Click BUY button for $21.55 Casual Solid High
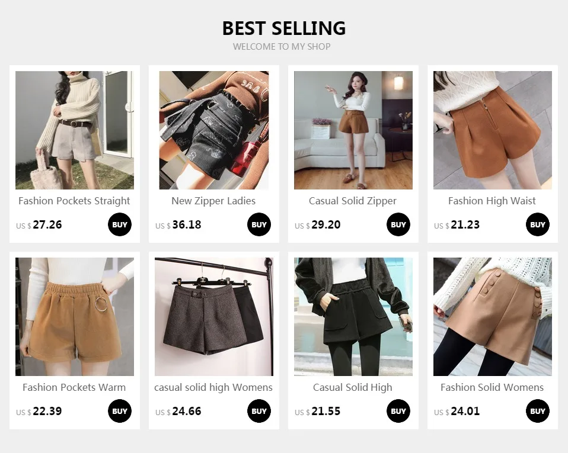Image resolution: width=568 pixels, height=453 pixels. [x=398, y=411]
